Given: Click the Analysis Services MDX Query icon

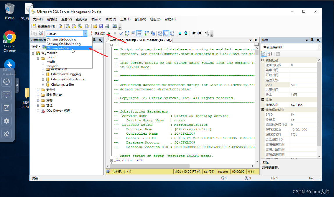Looking at the screenshot, I should (x=68, y=26).
